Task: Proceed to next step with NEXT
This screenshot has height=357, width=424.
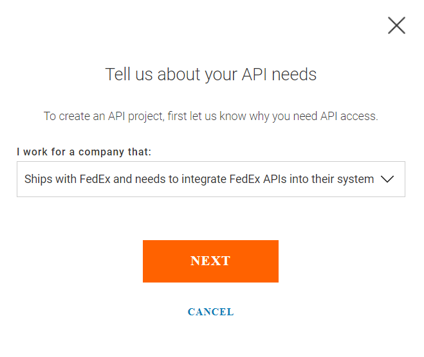Action: [x=210, y=261]
